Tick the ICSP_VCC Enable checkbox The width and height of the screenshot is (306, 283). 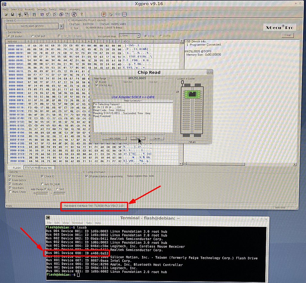[x=59, y=36]
